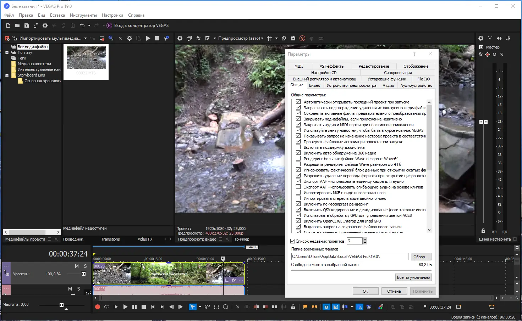Screen dimensions: 522x321
Task: Open the 'Аудиоустройство' tab in Параметры
Action: (416, 85)
